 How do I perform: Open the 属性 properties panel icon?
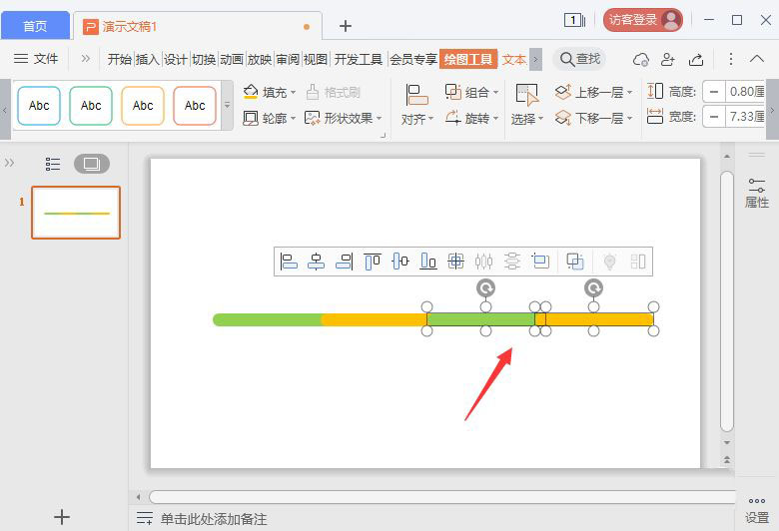pos(756,193)
